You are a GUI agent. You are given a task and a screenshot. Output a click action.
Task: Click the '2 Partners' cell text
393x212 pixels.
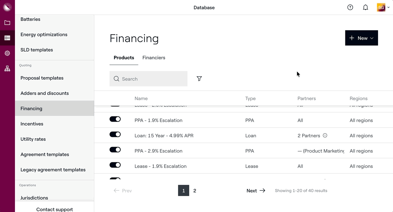(309, 136)
